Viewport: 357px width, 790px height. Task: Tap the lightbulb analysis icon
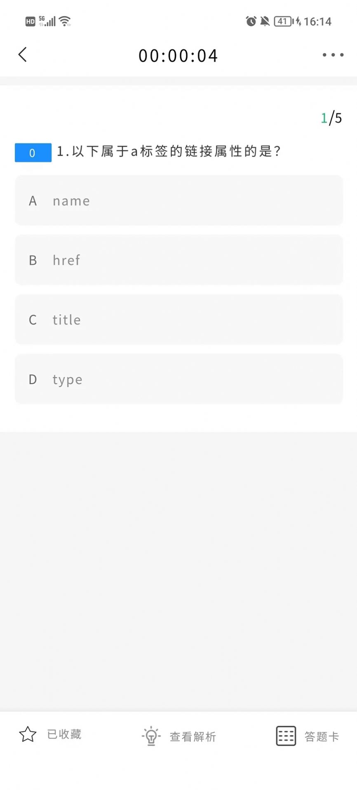(x=151, y=736)
